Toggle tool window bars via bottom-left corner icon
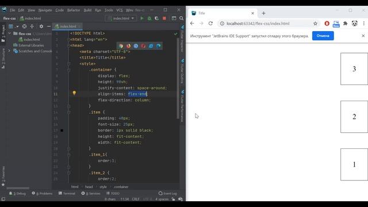The image size is (368, 207). point(3,199)
